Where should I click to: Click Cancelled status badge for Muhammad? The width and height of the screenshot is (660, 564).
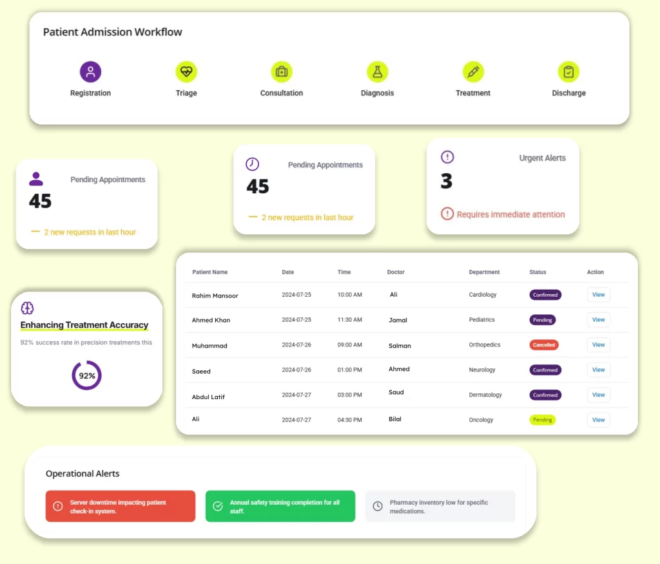tap(544, 345)
